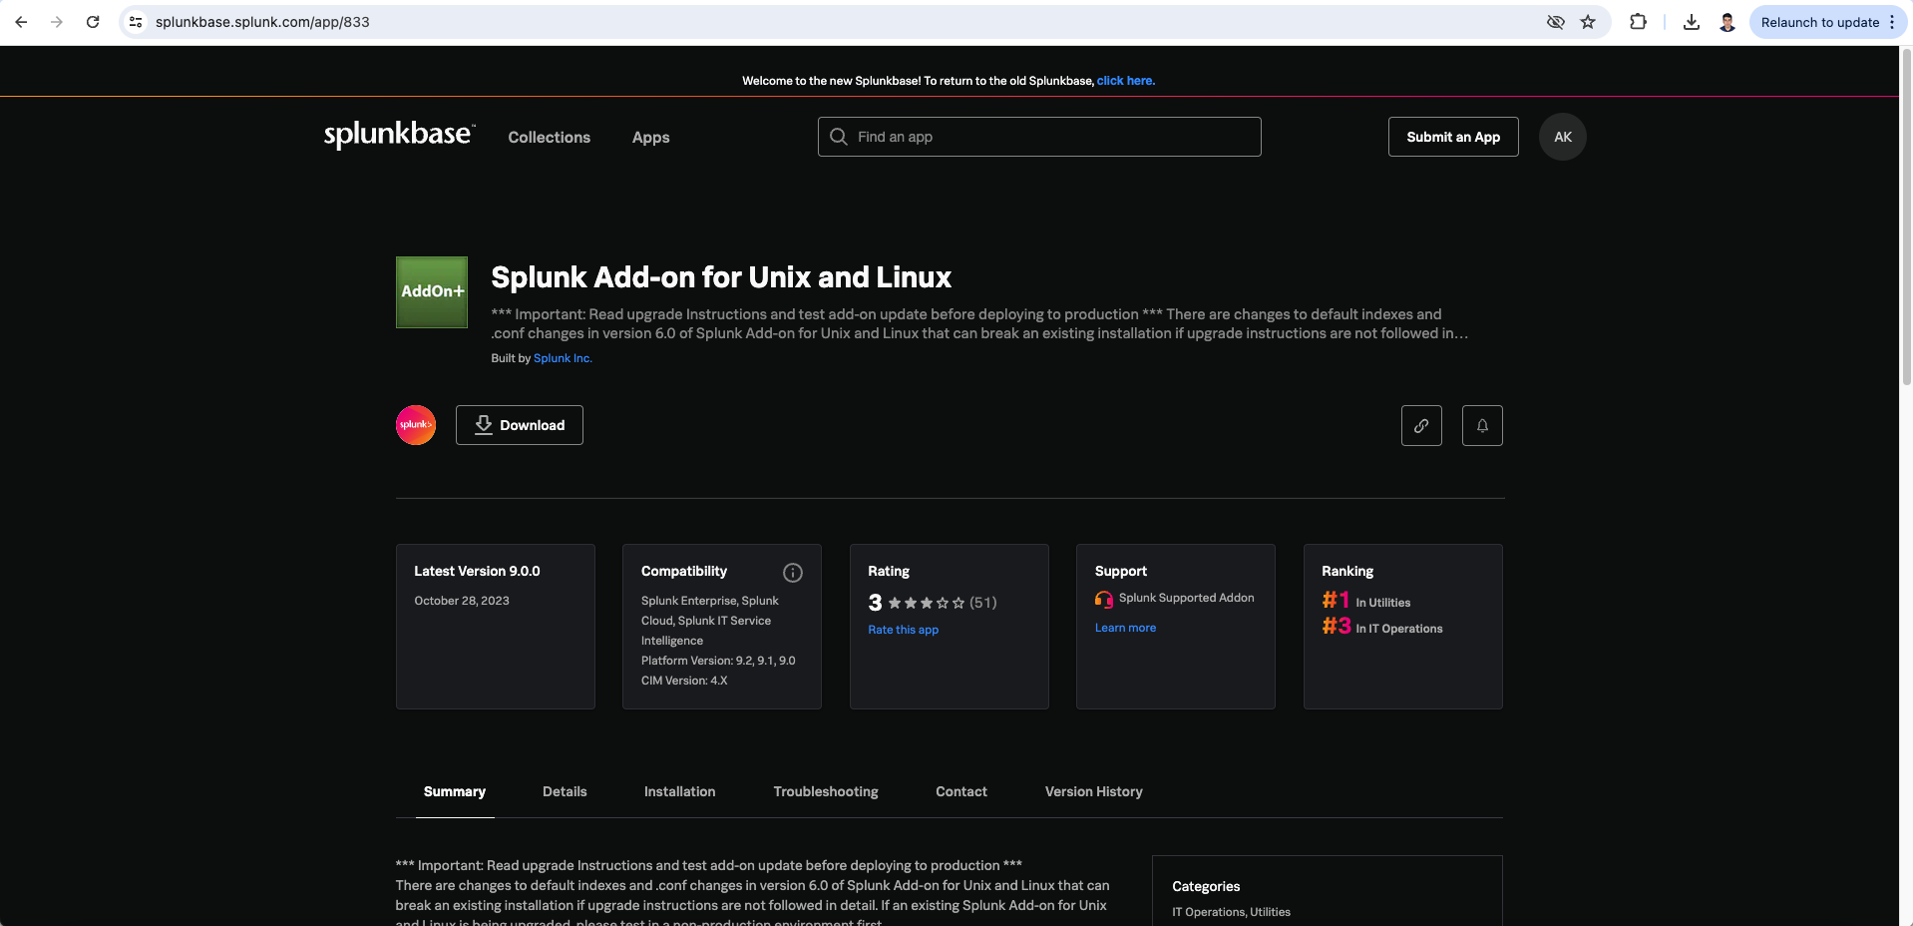1913x926 pixels.
Task: Copy app link with chain icon
Action: click(1421, 425)
